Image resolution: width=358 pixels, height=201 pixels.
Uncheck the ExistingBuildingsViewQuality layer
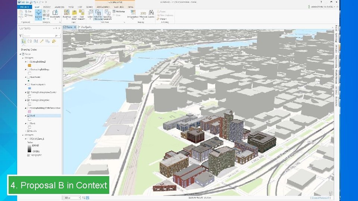28,93
